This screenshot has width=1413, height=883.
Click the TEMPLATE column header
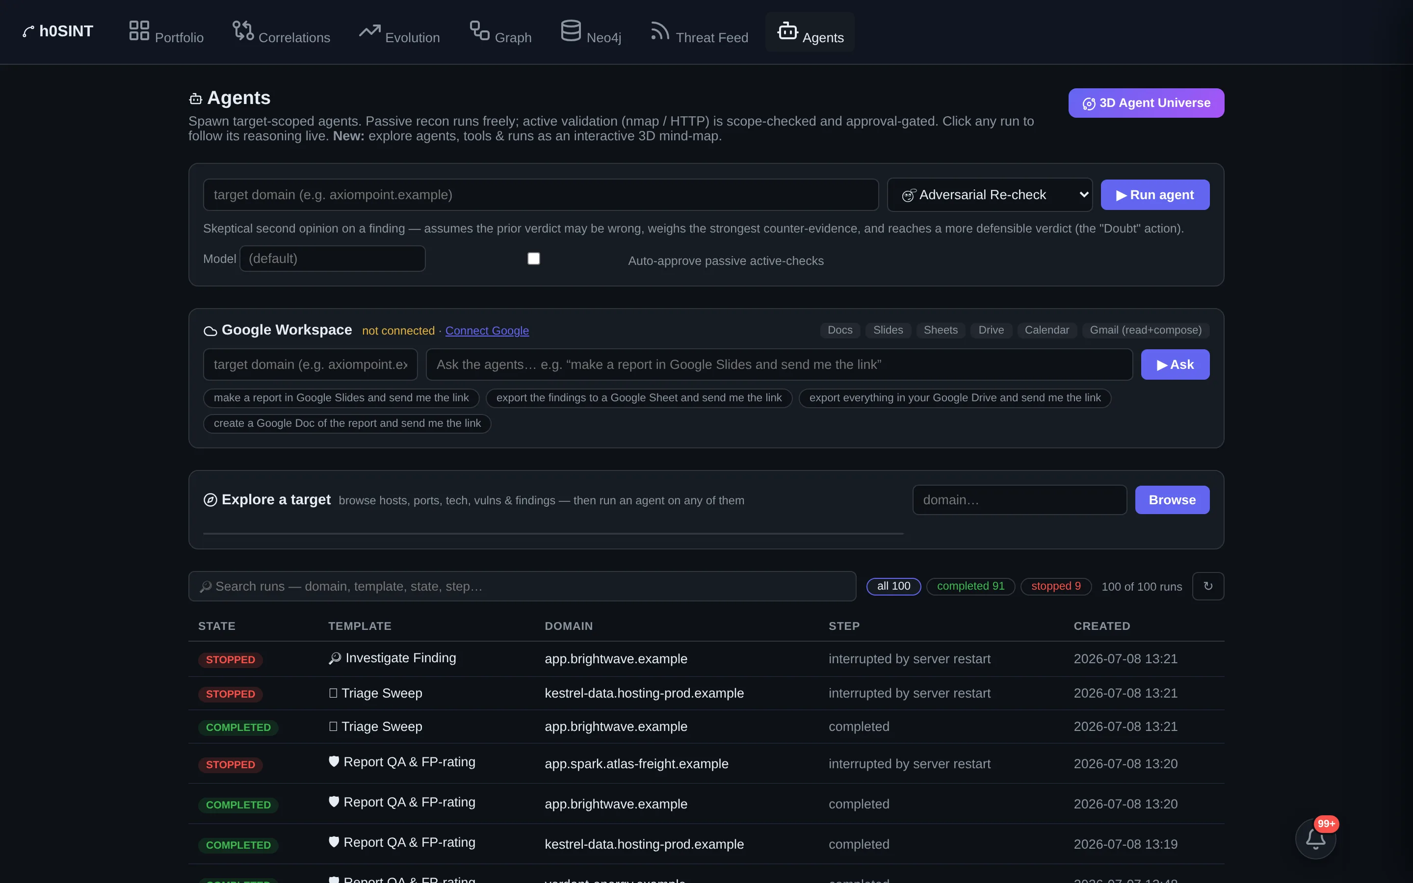pos(360,626)
